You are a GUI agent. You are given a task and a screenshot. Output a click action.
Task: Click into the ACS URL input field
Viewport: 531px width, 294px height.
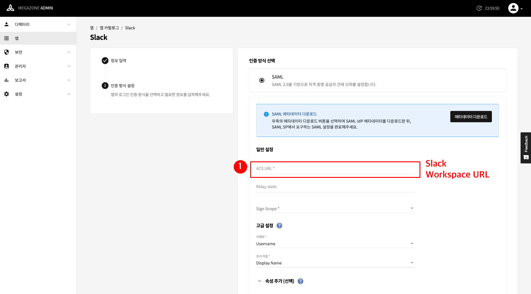(335, 169)
